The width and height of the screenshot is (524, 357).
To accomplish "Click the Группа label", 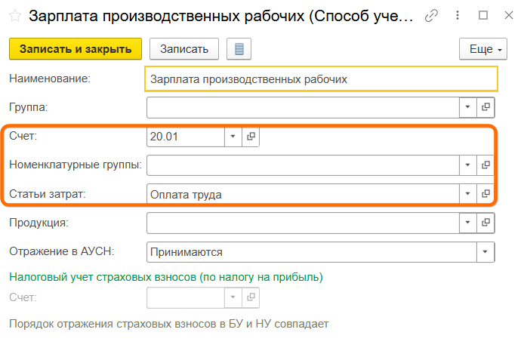I will click(29, 107).
